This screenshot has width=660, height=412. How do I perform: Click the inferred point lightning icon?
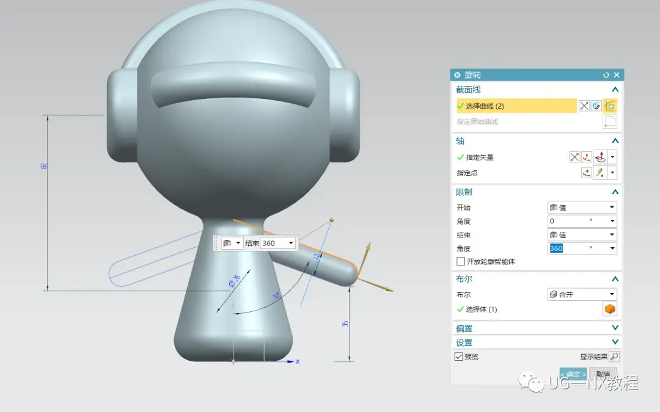(601, 173)
